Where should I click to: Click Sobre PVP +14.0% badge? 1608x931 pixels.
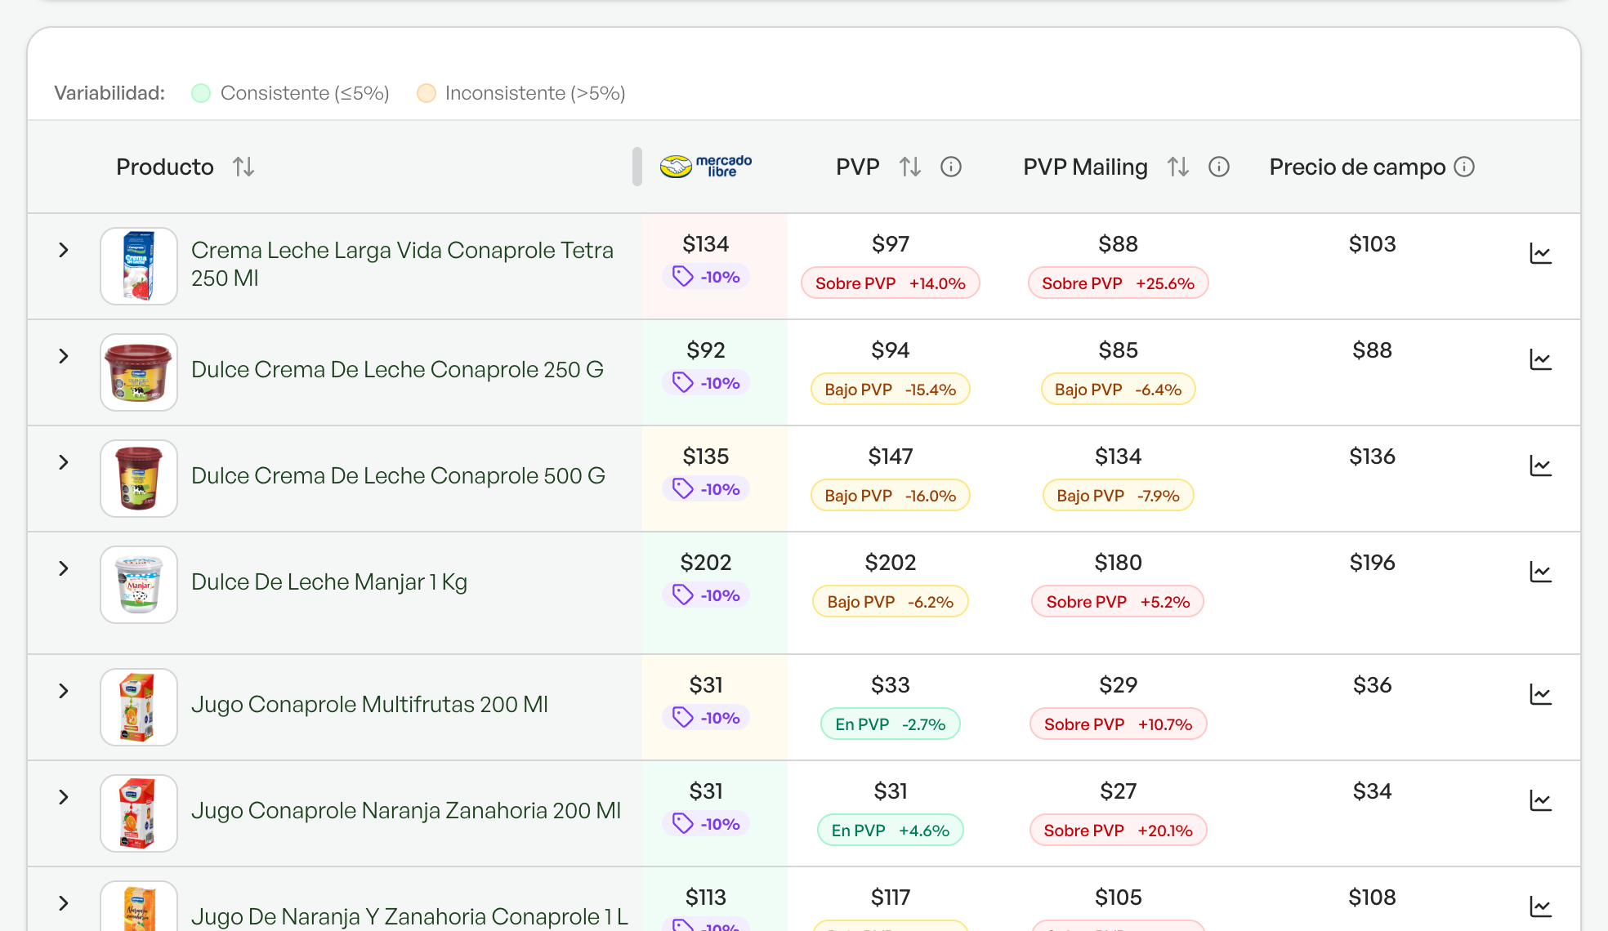890,283
